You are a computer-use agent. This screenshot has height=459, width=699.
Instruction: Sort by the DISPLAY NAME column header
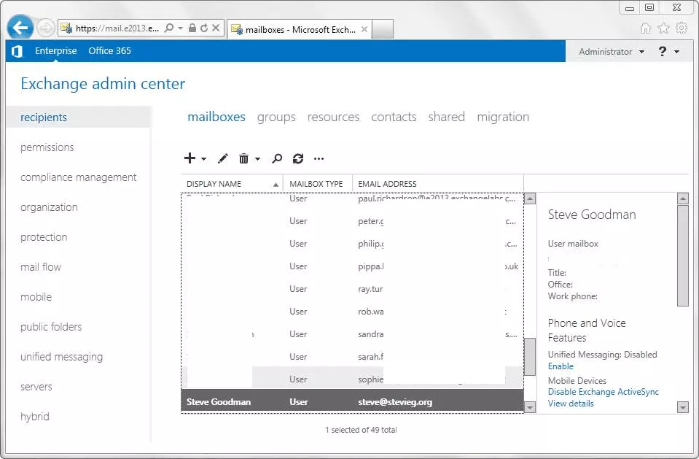click(232, 184)
